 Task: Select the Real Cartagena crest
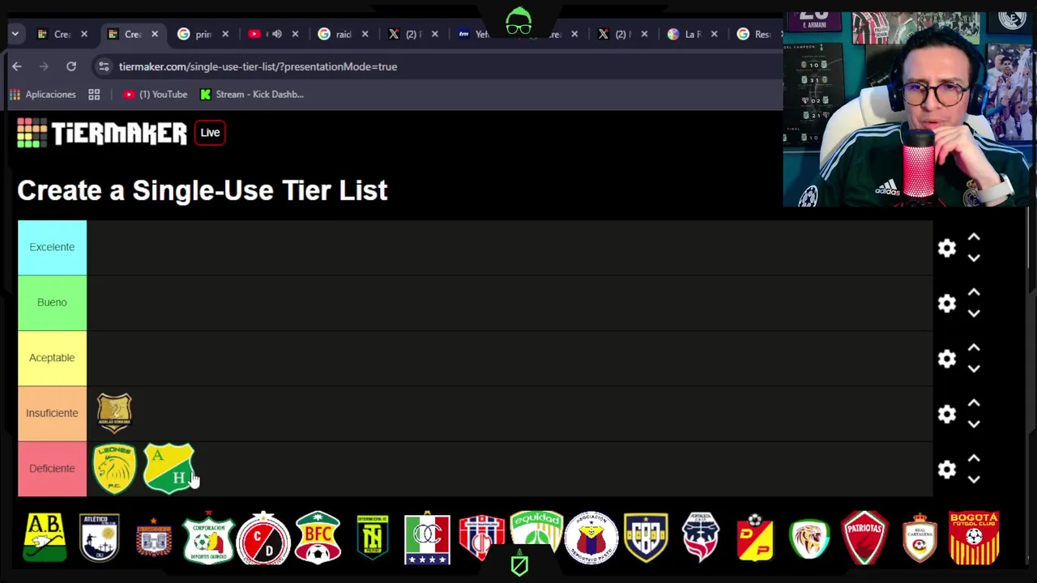click(920, 537)
